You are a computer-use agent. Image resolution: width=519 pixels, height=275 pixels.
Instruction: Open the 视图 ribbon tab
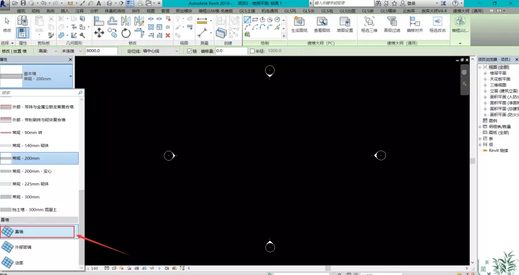[150, 11]
